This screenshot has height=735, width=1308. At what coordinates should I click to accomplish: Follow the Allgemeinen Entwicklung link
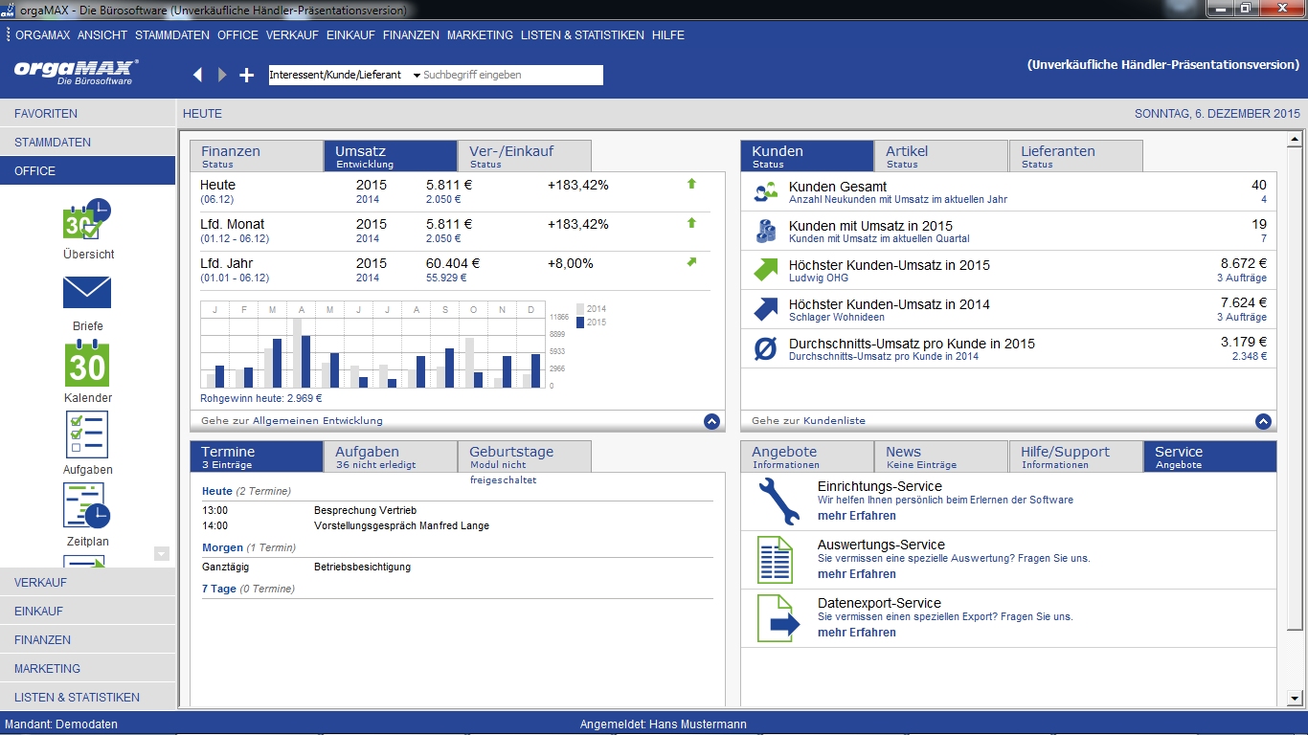point(317,421)
